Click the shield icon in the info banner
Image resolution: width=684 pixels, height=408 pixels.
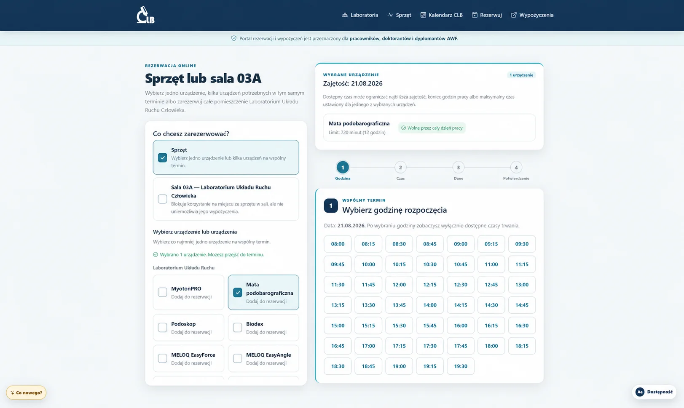click(x=234, y=38)
